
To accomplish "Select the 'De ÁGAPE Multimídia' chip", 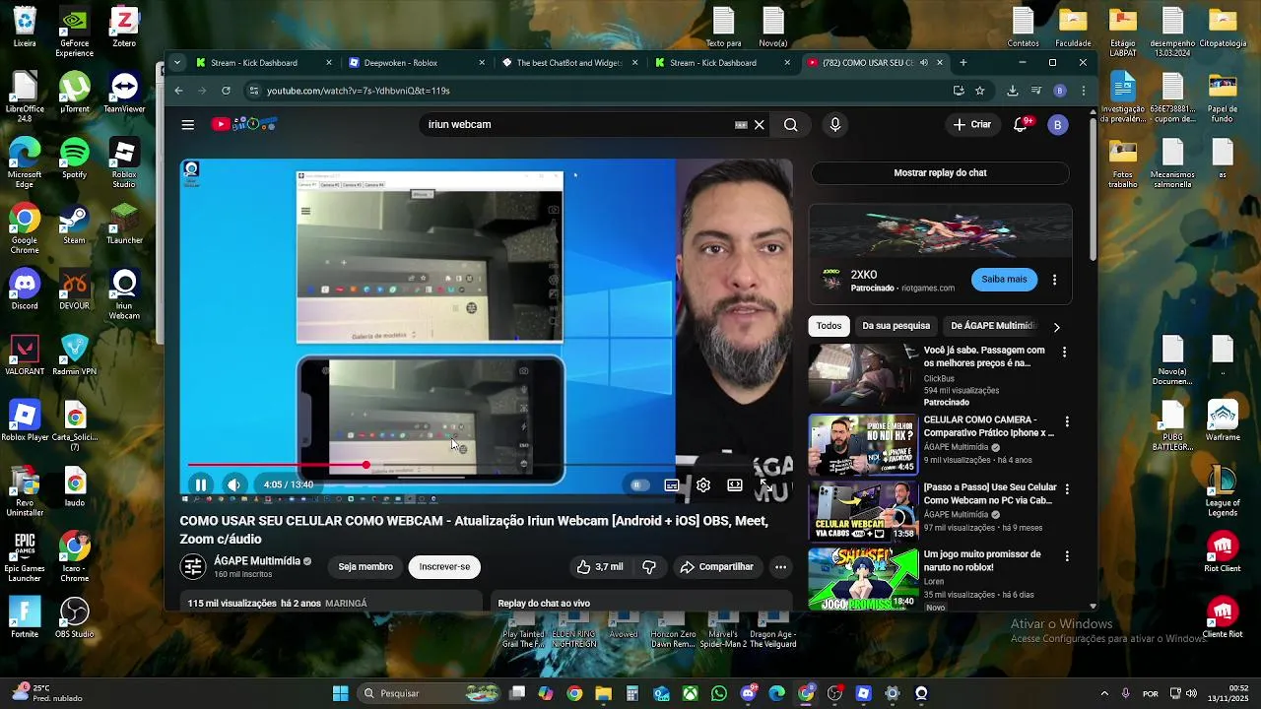I will tap(993, 326).
